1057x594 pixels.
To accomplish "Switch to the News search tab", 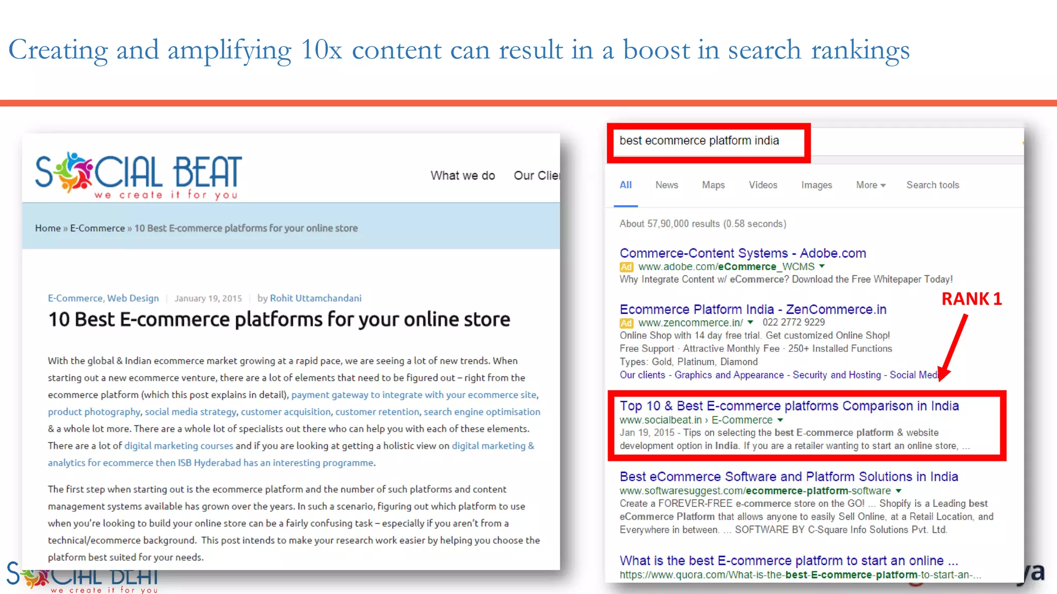I will (667, 185).
